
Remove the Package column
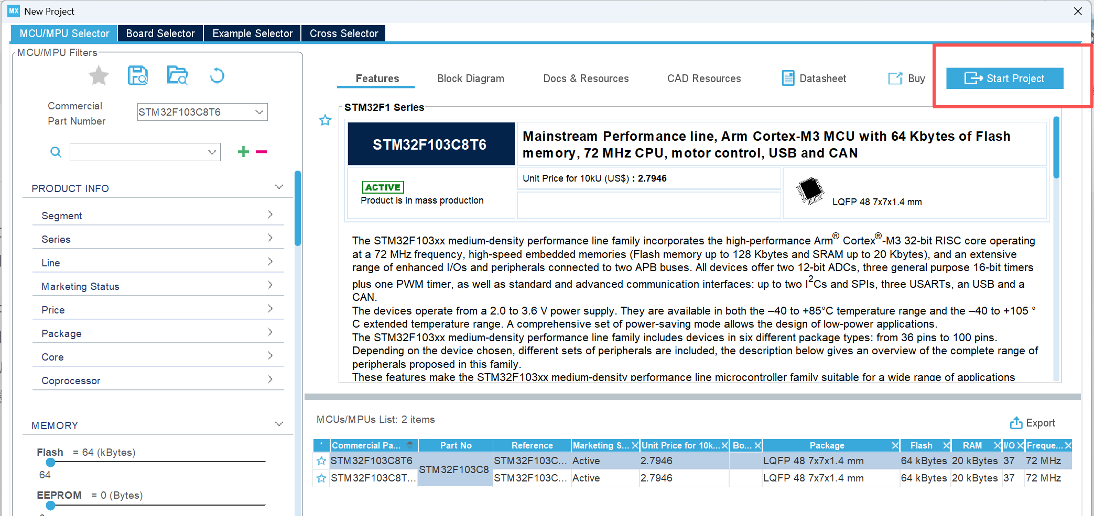point(895,445)
